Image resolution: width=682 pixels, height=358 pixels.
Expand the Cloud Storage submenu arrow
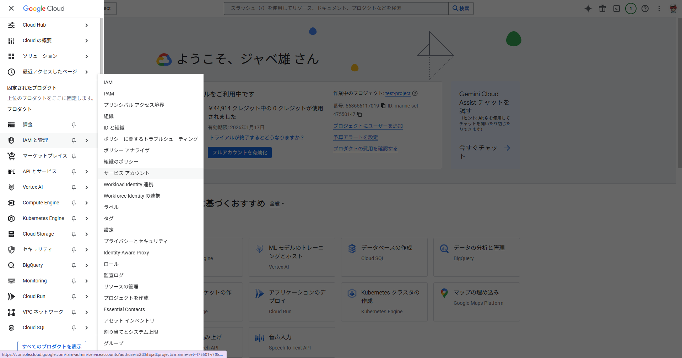[87, 234]
